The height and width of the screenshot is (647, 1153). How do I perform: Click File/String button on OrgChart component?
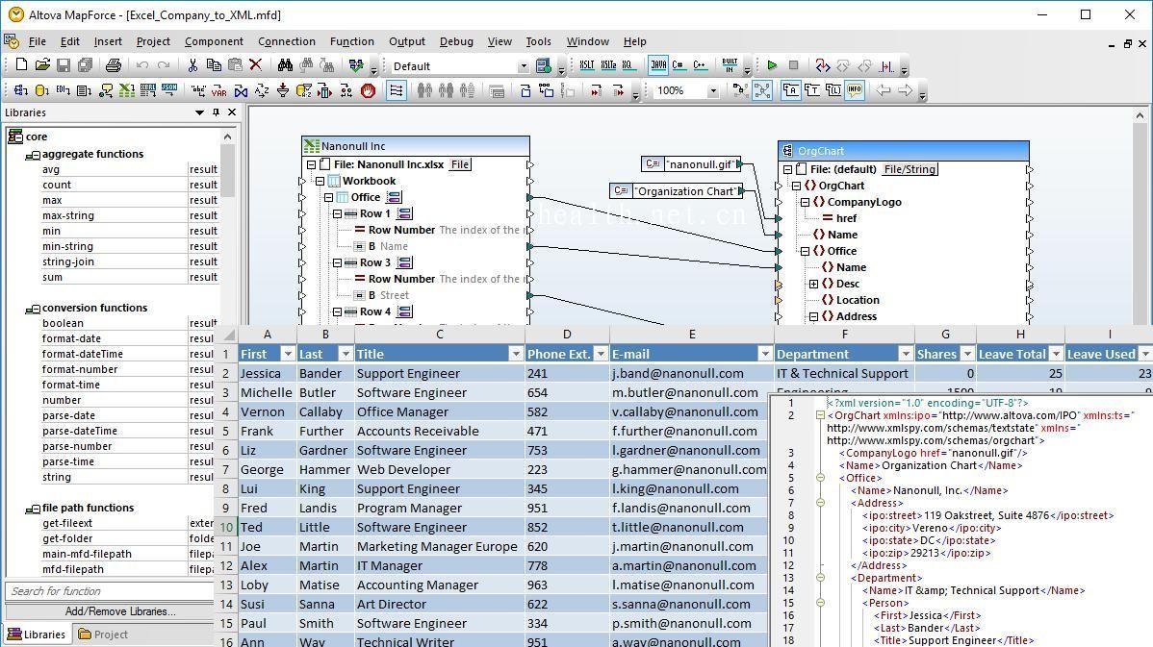click(x=910, y=169)
